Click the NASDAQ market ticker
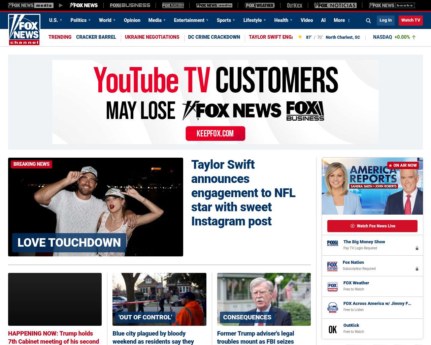Screen dimensions: 431x345 click(x=394, y=37)
